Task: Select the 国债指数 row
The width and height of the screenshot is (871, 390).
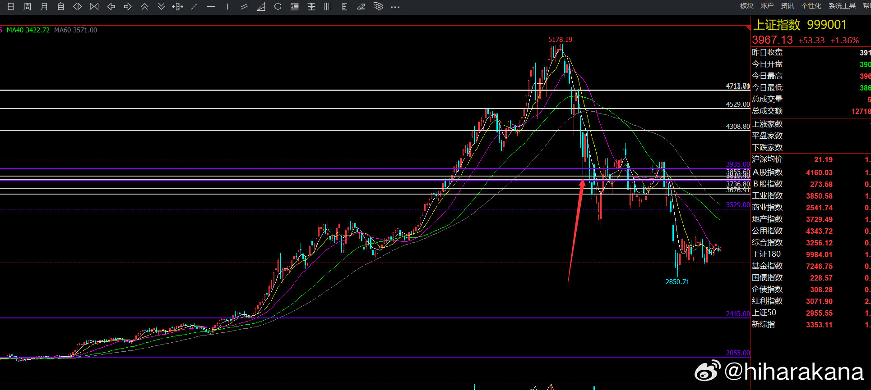Action: [811, 278]
